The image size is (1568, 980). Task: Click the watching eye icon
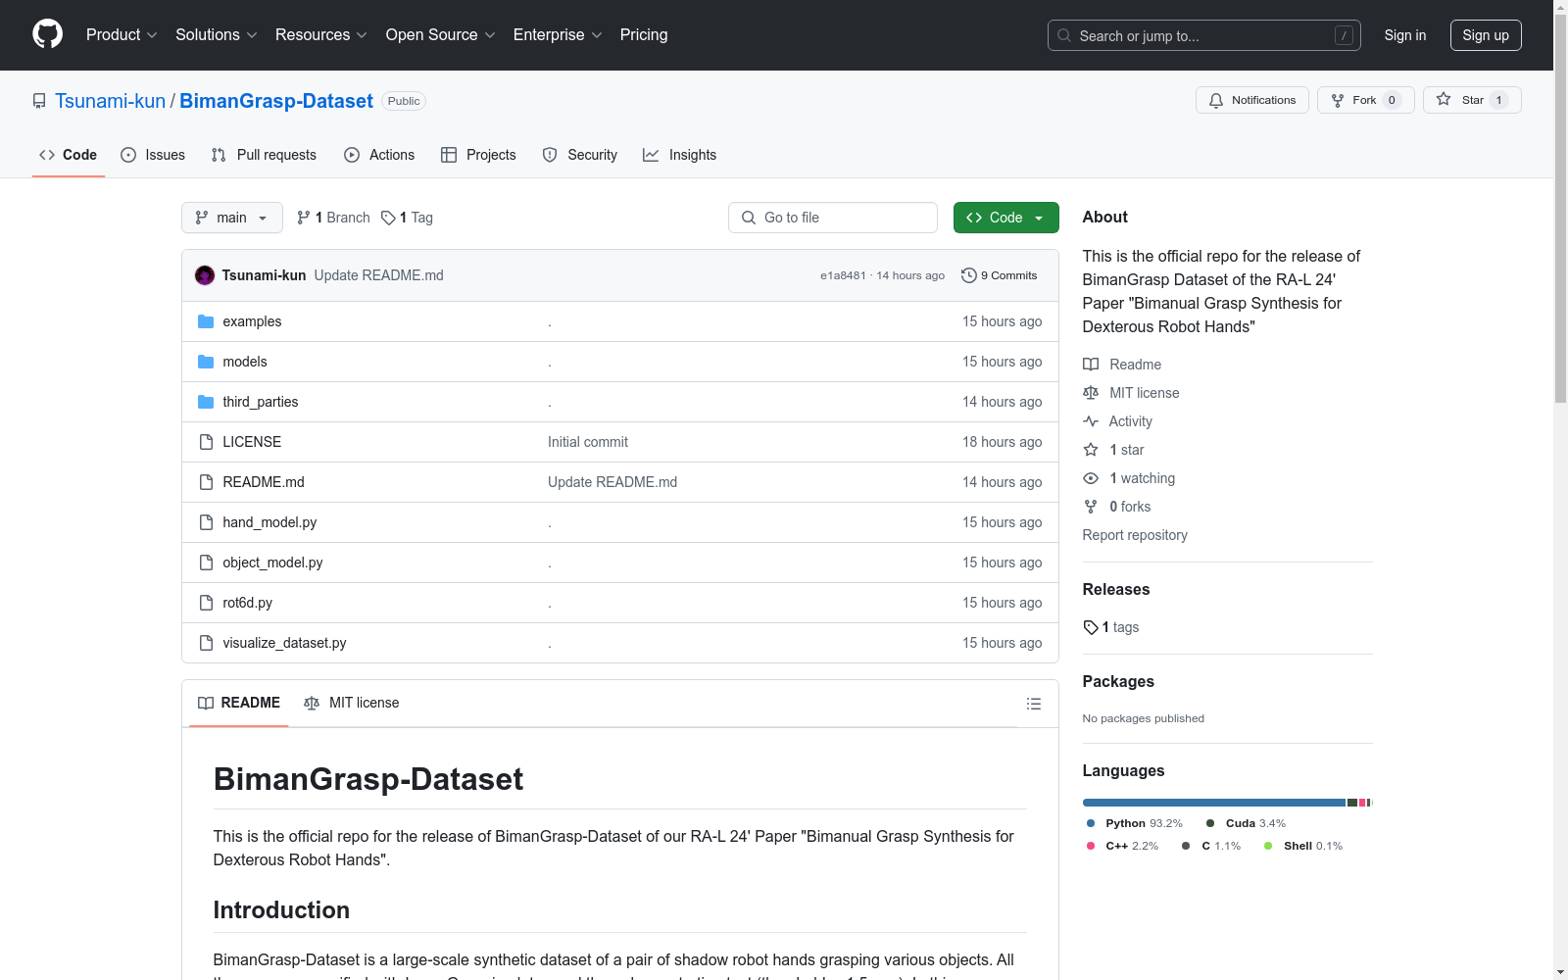pos(1091,478)
